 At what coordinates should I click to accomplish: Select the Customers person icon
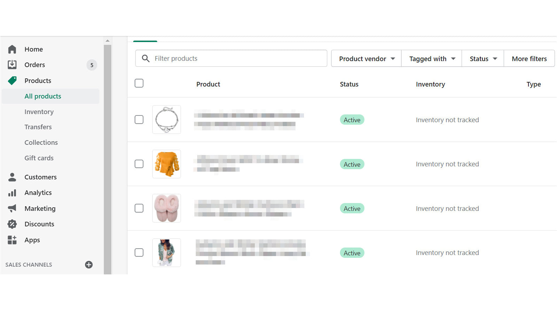(12, 177)
